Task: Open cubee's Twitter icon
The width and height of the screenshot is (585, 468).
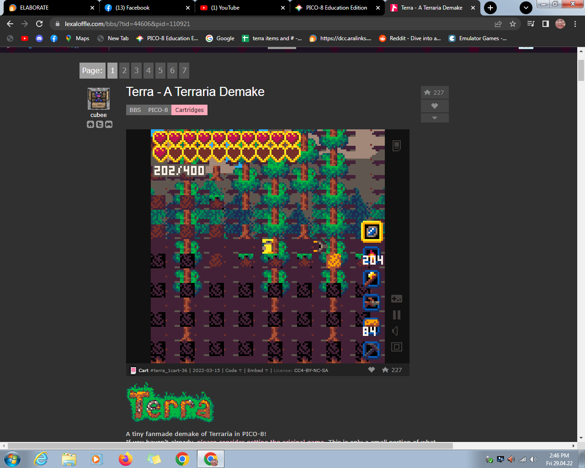Action: point(100,124)
